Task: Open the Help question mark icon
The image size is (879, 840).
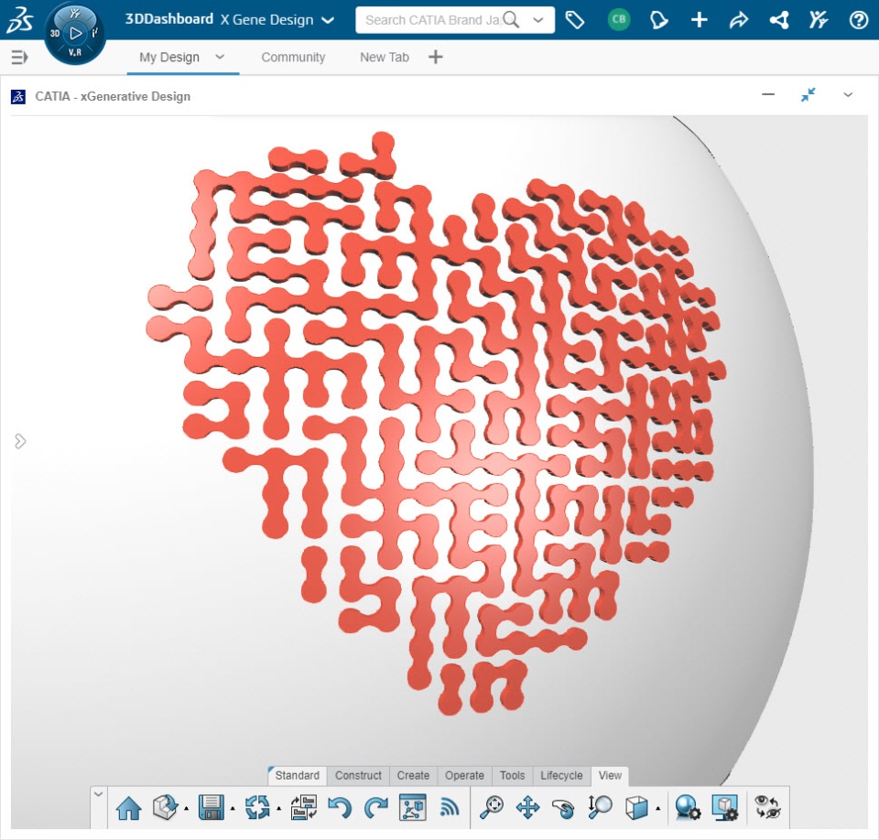Action: [x=858, y=20]
